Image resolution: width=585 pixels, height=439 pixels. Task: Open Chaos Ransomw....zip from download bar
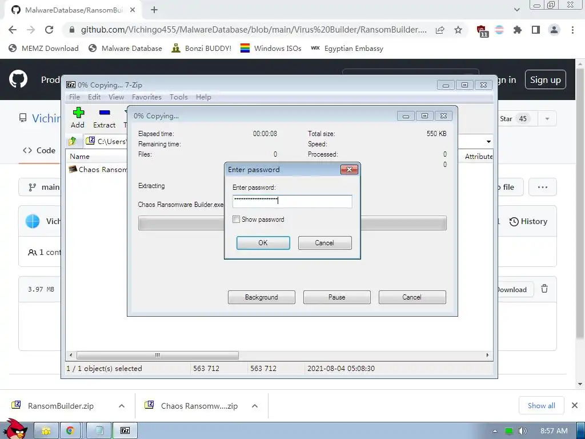pos(191,406)
